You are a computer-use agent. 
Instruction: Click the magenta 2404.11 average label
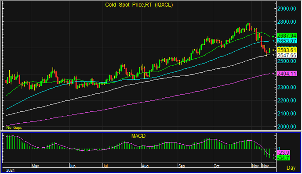287,74
